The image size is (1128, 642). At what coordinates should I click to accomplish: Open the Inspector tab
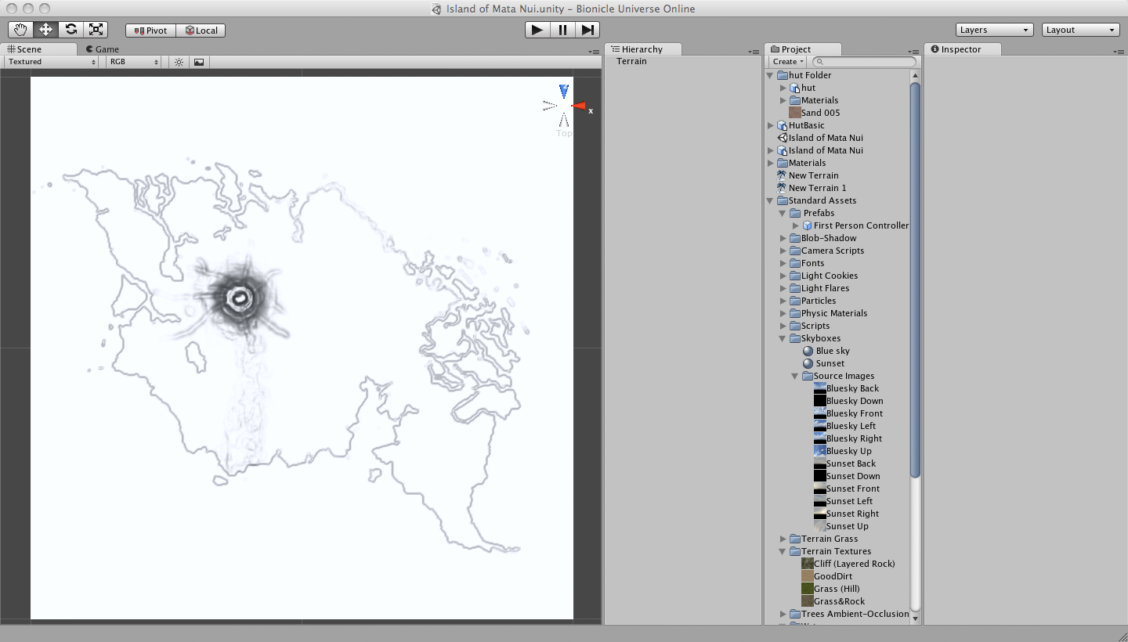tap(956, 49)
